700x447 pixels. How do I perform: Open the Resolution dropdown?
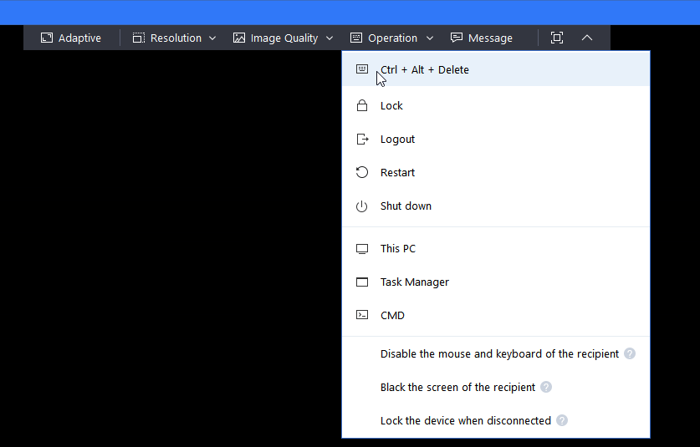(175, 38)
